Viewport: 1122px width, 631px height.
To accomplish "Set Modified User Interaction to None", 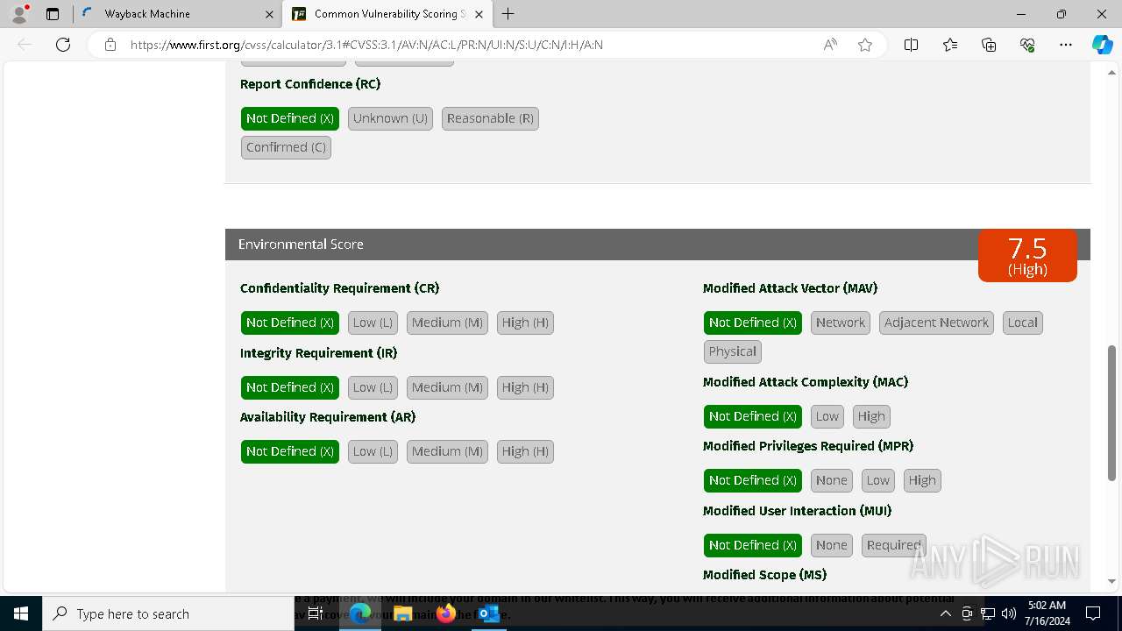I will click(x=831, y=545).
